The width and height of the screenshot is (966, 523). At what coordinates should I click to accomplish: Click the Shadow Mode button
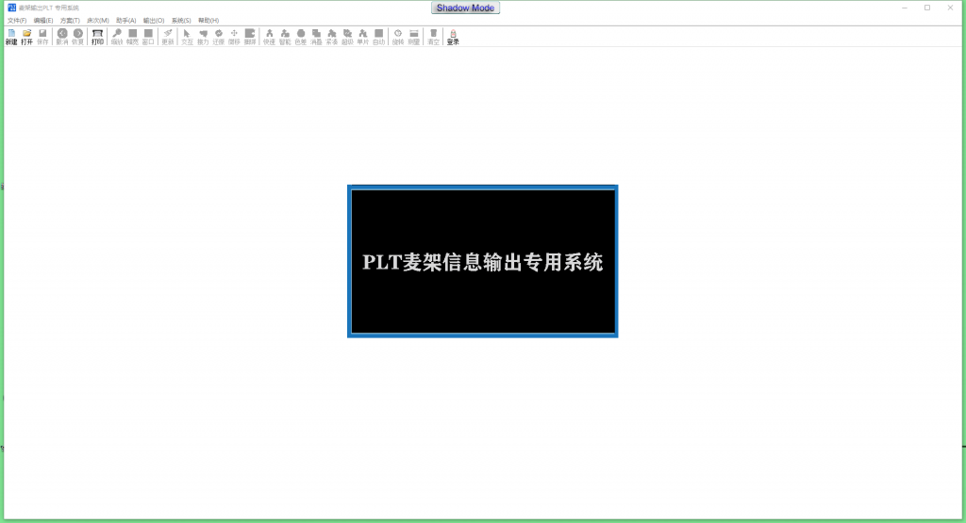(466, 8)
